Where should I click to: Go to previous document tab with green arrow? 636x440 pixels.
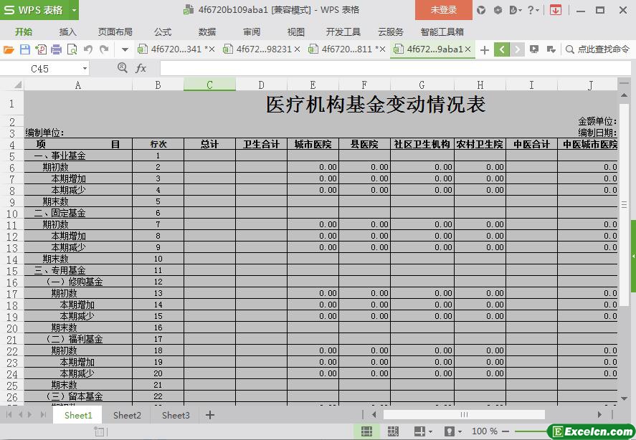pyautogui.click(x=502, y=49)
